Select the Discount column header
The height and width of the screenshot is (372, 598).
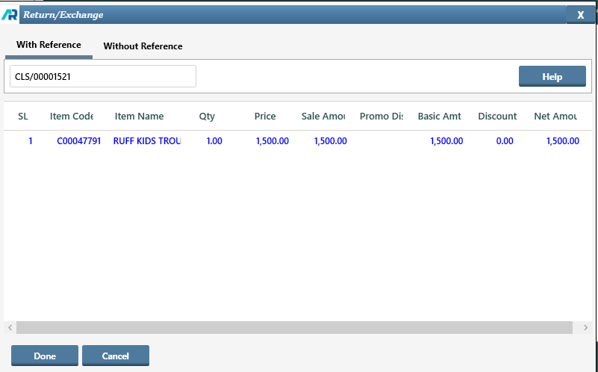[x=497, y=117]
